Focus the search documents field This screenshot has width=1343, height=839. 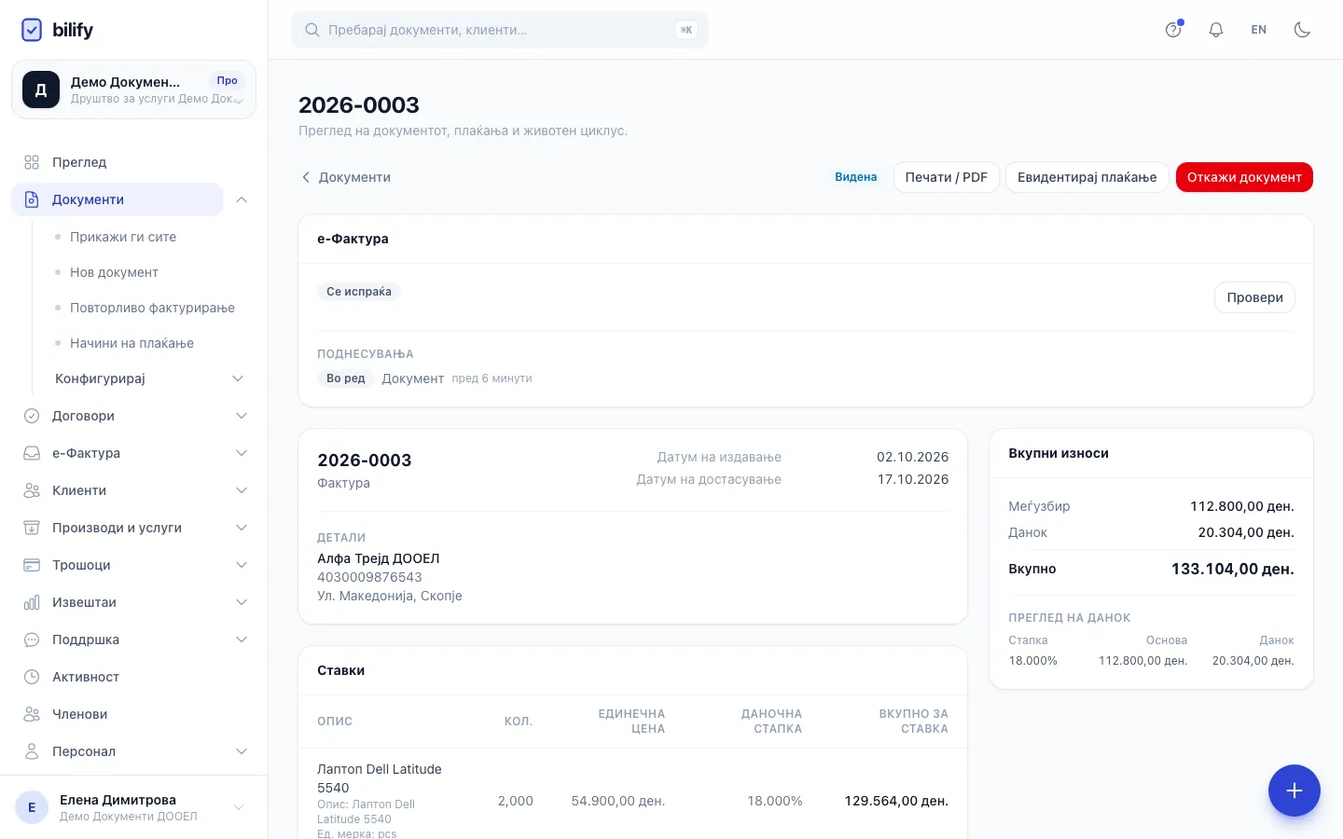pyautogui.click(x=500, y=30)
